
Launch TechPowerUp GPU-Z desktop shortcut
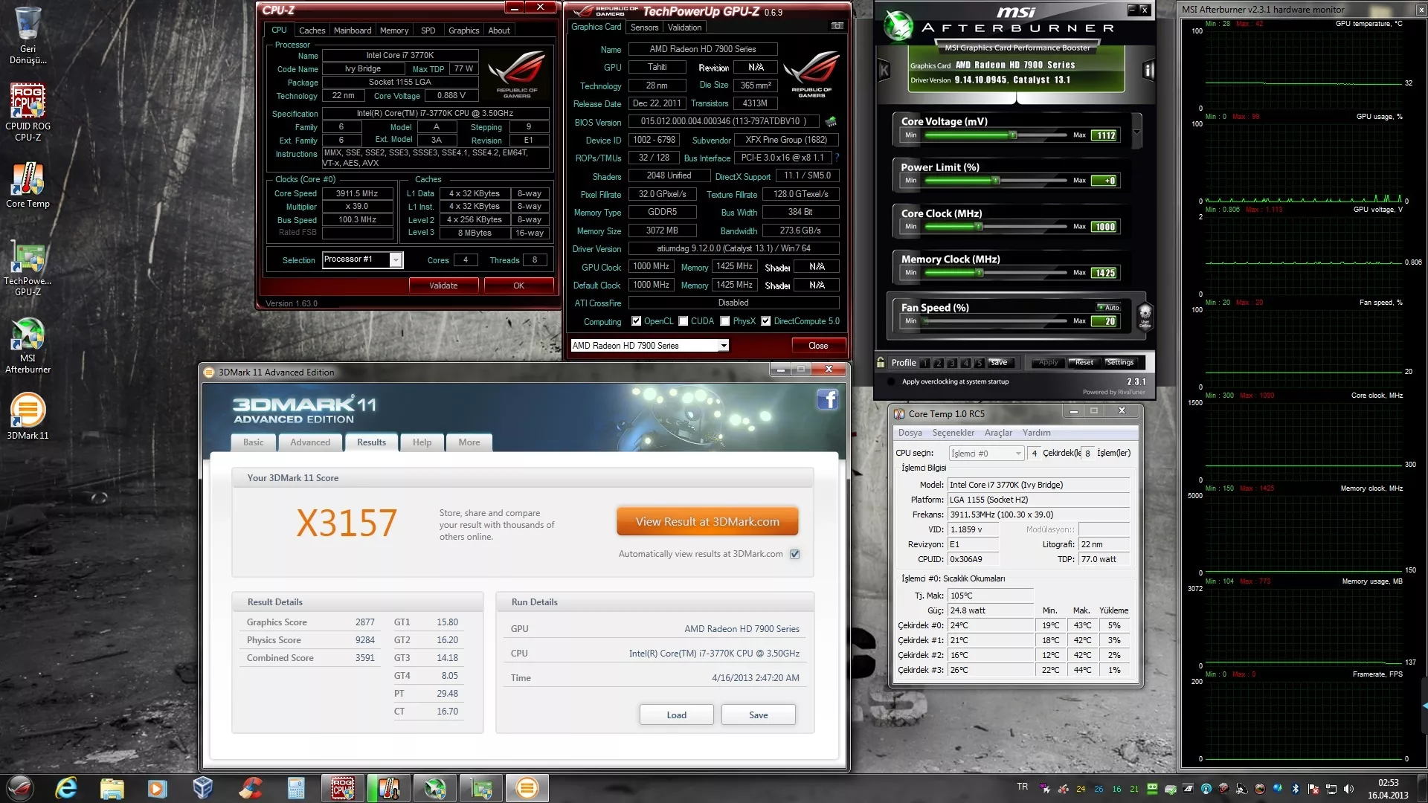[28, 268]
